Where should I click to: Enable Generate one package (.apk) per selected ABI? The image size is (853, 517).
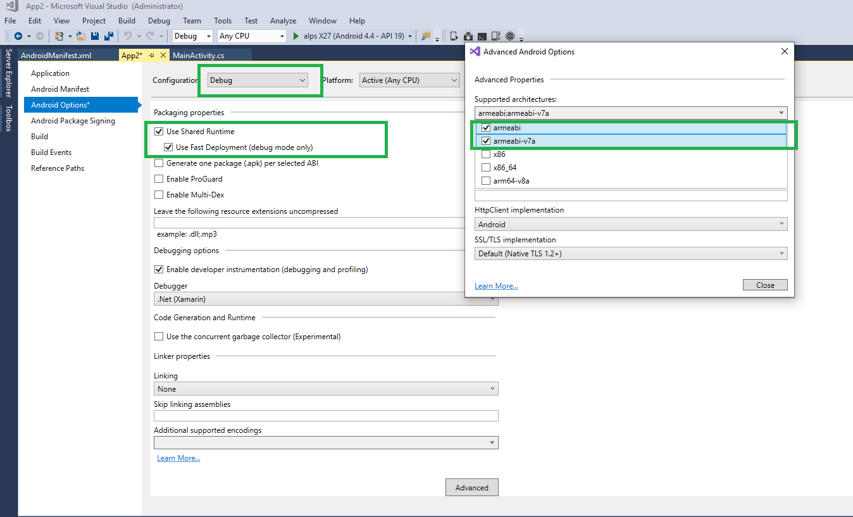pyautogui.click(x=159, y=163)
